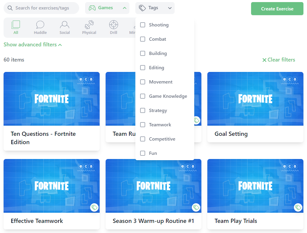
Task: Open the Effective Teamwork card thumbnail
Action: tap(51, 186)
